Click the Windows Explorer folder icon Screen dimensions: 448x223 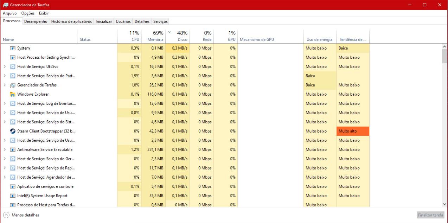pos(13,94)
